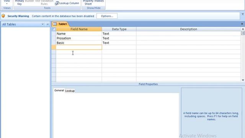The width and height of the screenshot is (245, 138).
Task: Click the row selector of Prosation field
Action: 54,38
